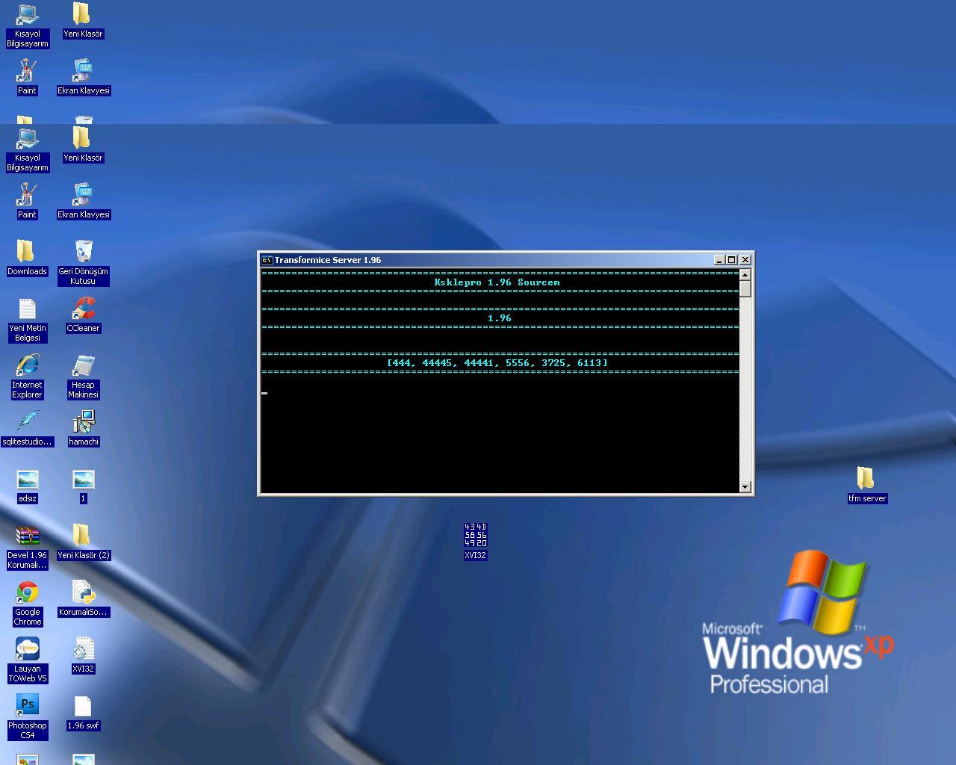This screenshot has width=956, height=765.
Task: Click the text Ksklepro 1.96 Sourcem
Action: pos(497,282)
